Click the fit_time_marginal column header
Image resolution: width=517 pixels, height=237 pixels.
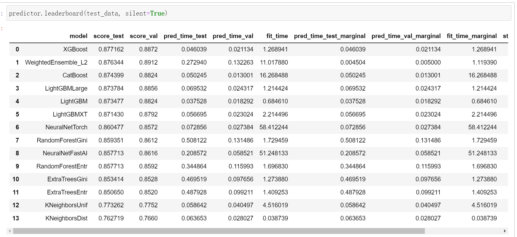[x=472, y=36]
